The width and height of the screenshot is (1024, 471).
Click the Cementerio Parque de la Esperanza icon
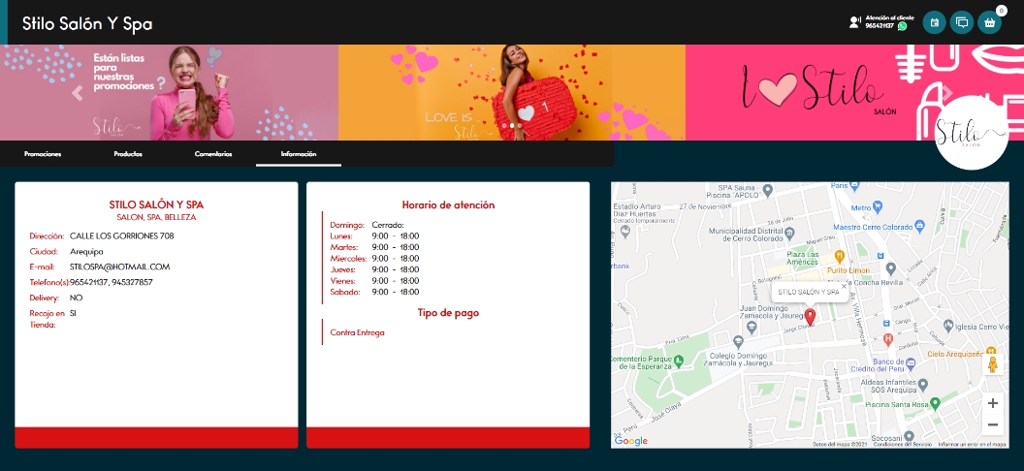click(x=679, y=360)
